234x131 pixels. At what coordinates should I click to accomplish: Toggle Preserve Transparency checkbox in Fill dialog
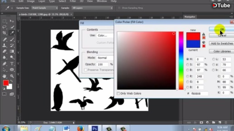click(x=86, y=70)
